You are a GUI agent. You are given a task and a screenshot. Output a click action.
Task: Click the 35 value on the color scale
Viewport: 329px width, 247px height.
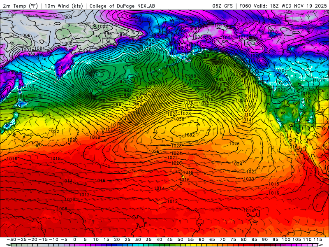pos(148,240)
